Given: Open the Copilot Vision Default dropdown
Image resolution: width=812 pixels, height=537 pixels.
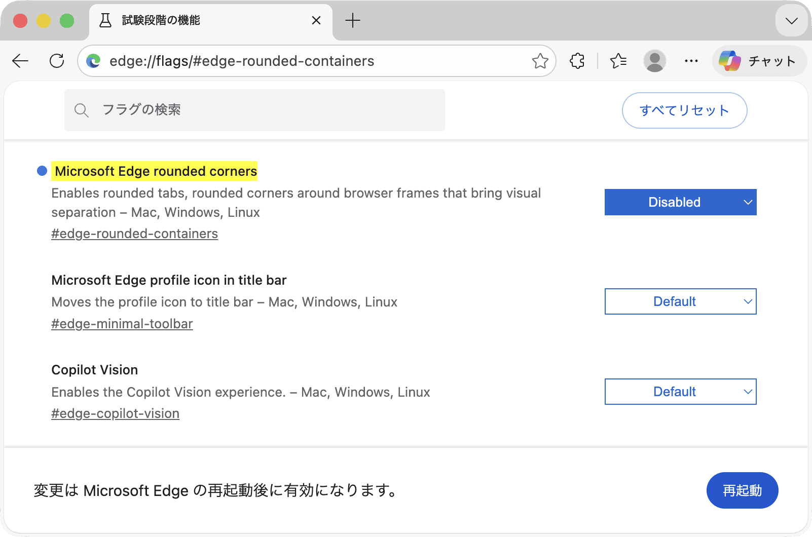Looking at the screenshot, I should pyautogui.click(x=680, y=391).
